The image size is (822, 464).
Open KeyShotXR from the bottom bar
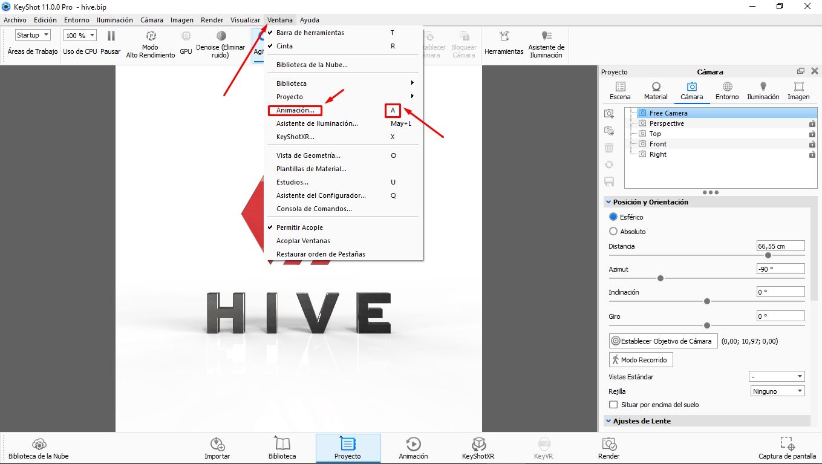point(478,448)
